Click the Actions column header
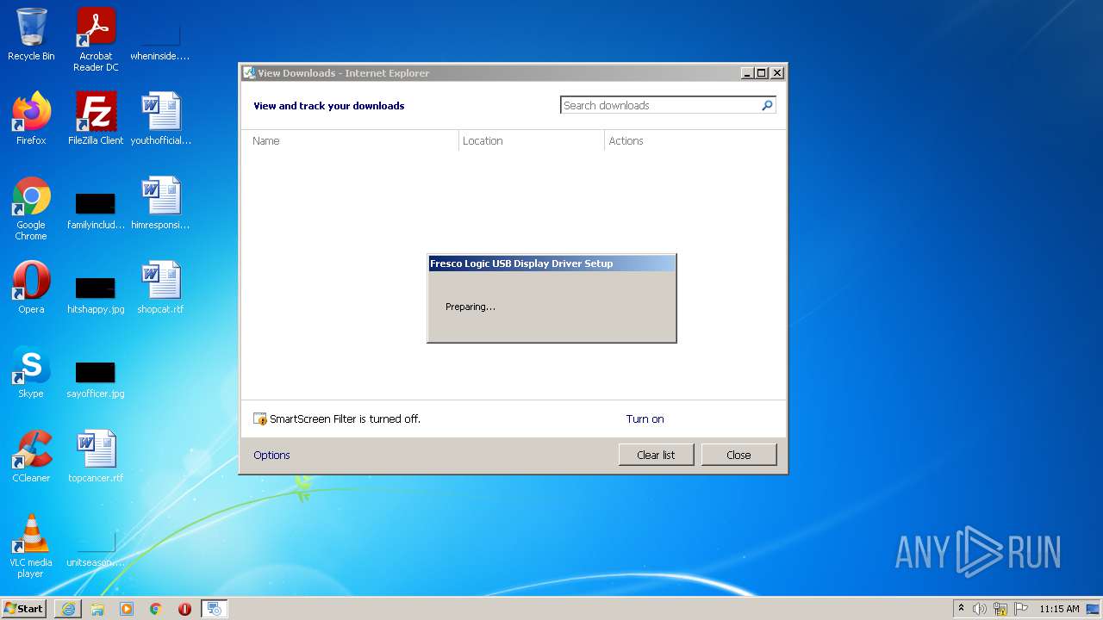This screenshot has width=1103, height=620. [x=626, y=140]
